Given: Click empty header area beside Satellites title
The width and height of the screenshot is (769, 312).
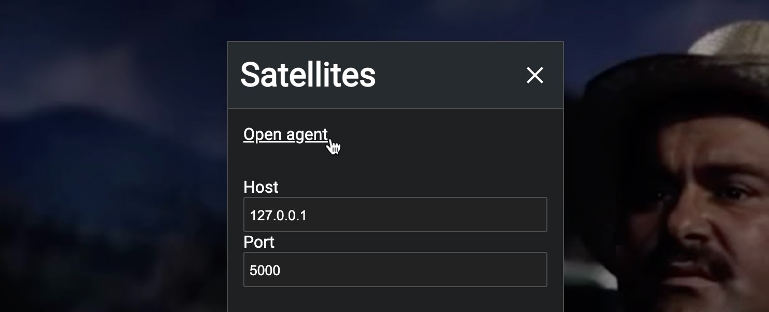Looking at the screenshot, I should [x=446, y=76].
